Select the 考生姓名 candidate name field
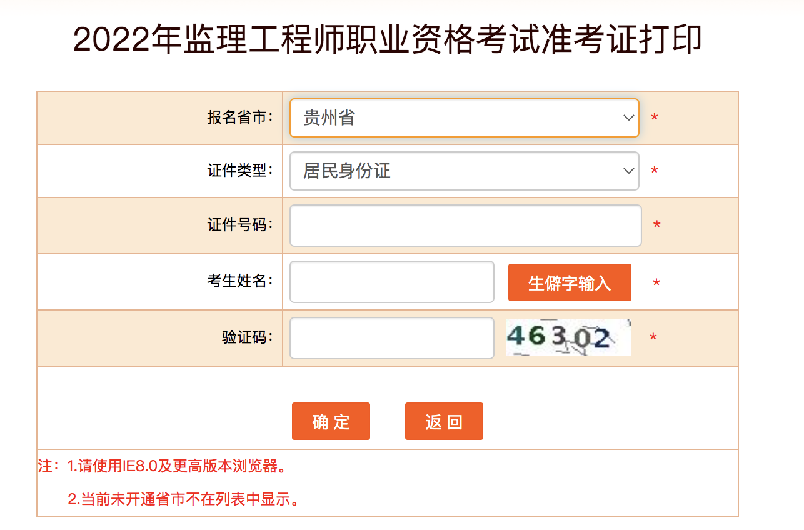This screenshot has height=530, width=804. pyautogui.click(x=391, y=282)
